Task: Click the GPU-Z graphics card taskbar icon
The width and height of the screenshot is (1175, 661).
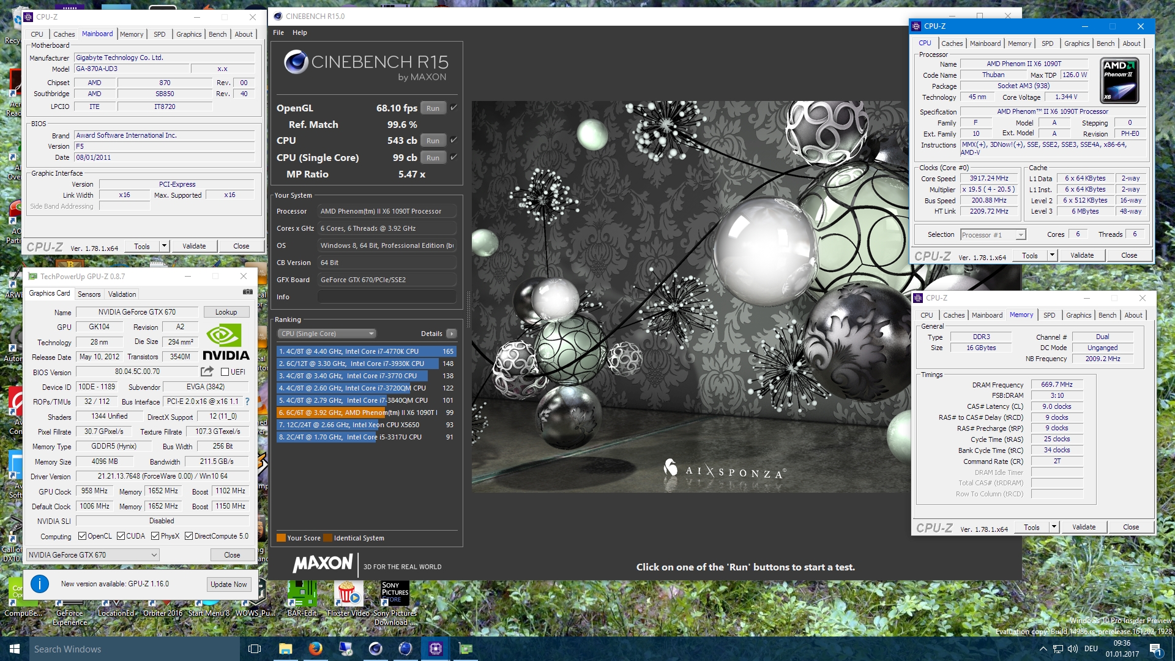Action: [466, 649]
